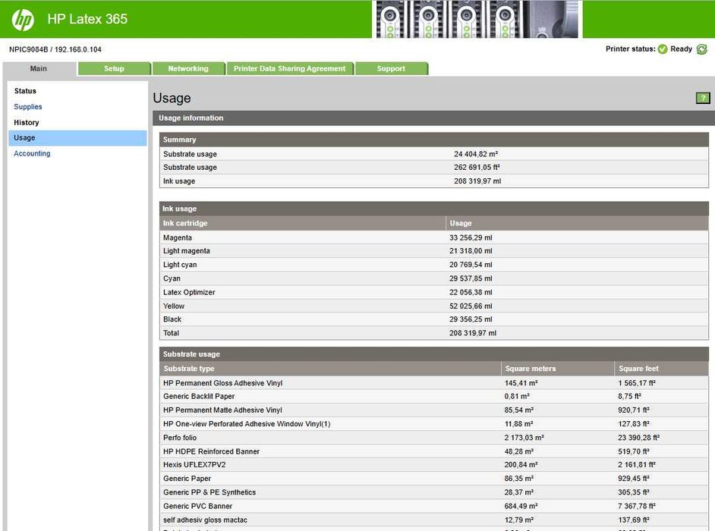The image size is (715, 531).
Task: Click the Ink cartridge column header
Action: (x=303, y=223)
